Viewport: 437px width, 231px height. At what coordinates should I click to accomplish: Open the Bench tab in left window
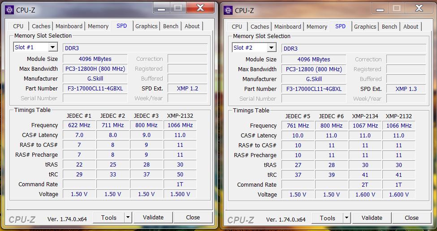tap(170, 26)
